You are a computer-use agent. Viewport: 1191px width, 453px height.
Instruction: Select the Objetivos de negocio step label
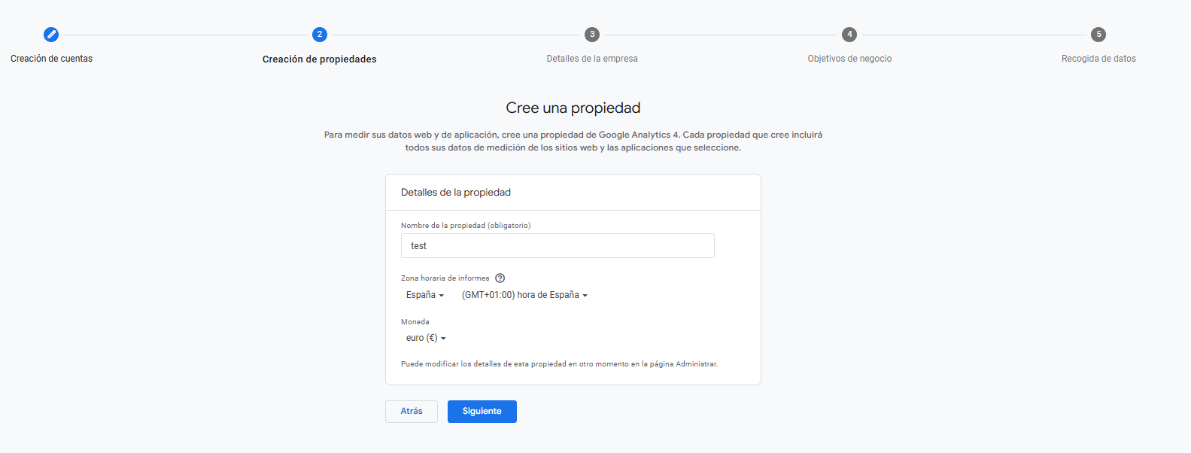point(849,59)
